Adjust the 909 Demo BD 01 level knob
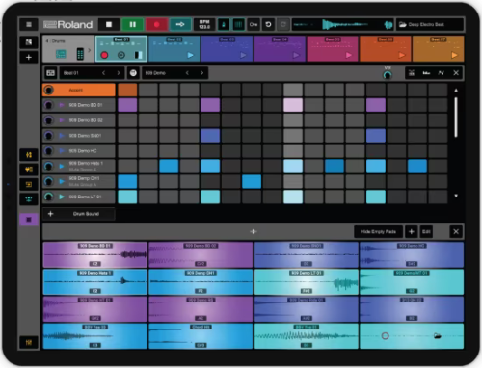This screenshot has width=482, height=368. (48, 105)
